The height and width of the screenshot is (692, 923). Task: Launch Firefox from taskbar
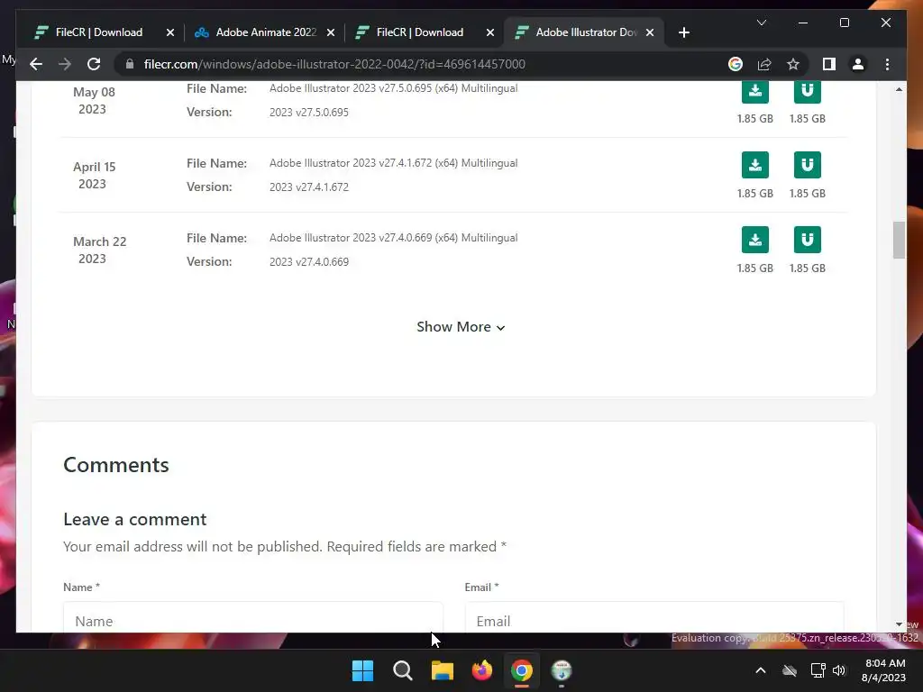[482, 670]
